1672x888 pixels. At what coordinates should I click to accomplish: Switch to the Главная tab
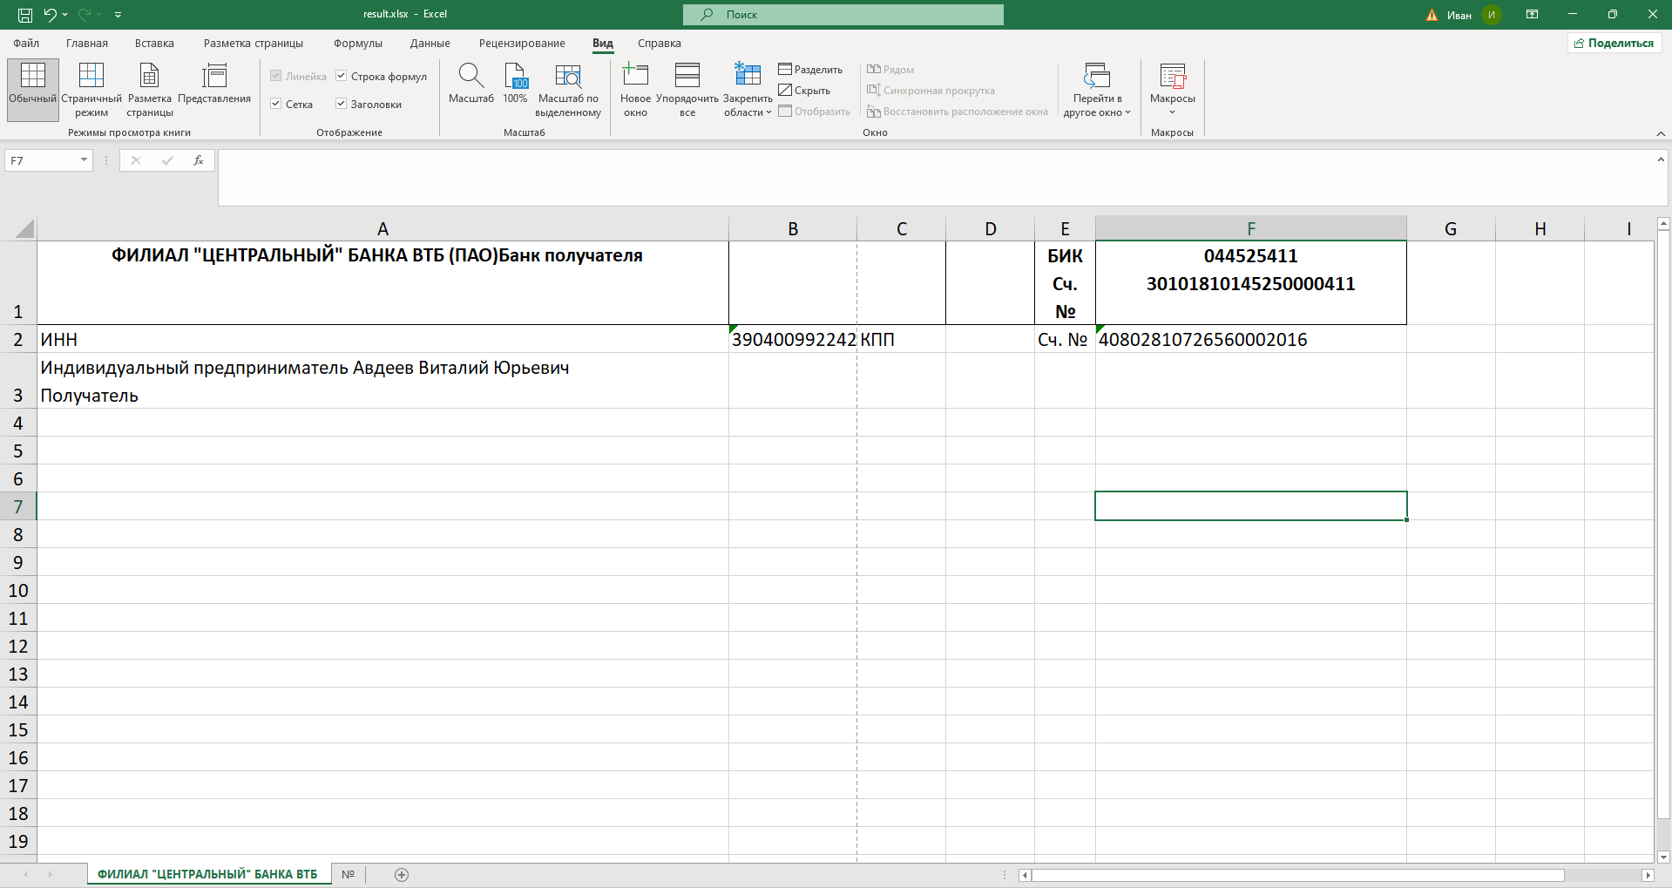pos(87,44)
